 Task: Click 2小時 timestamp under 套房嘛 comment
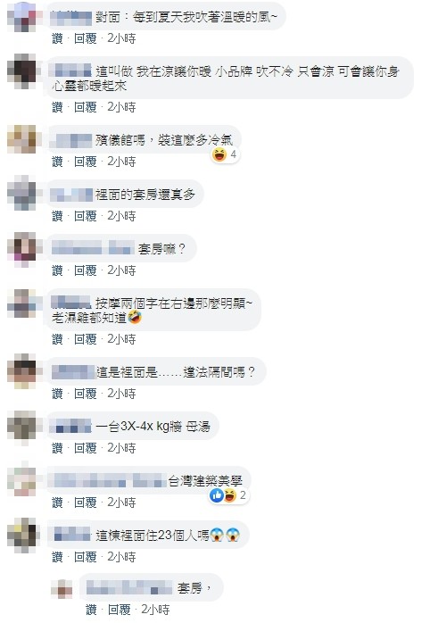tap(121, 270)
